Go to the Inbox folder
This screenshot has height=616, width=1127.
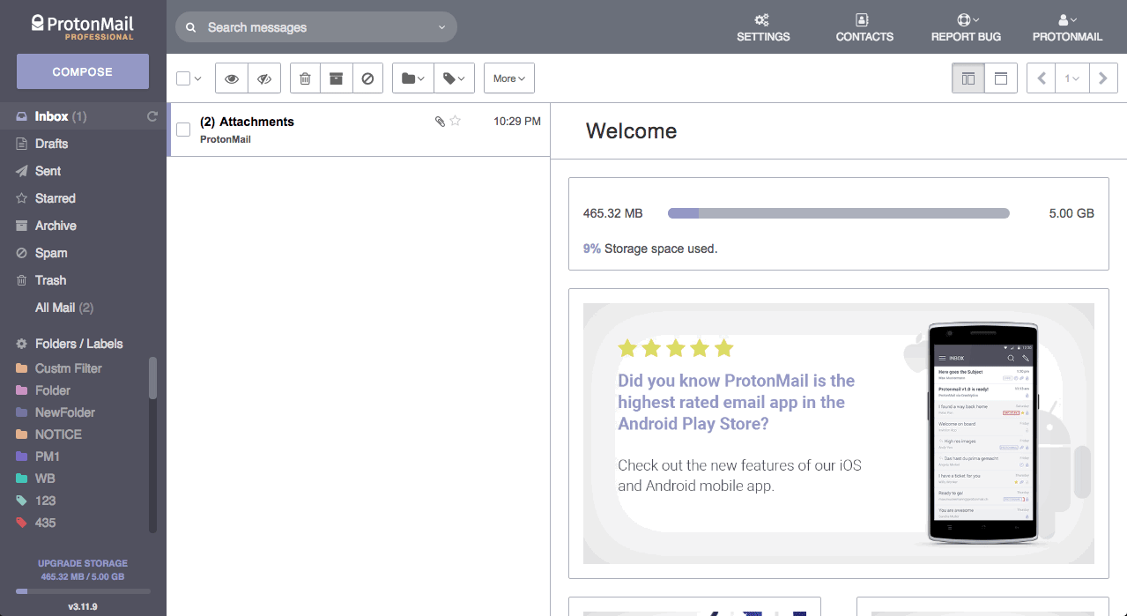click(x=83, y=116)
